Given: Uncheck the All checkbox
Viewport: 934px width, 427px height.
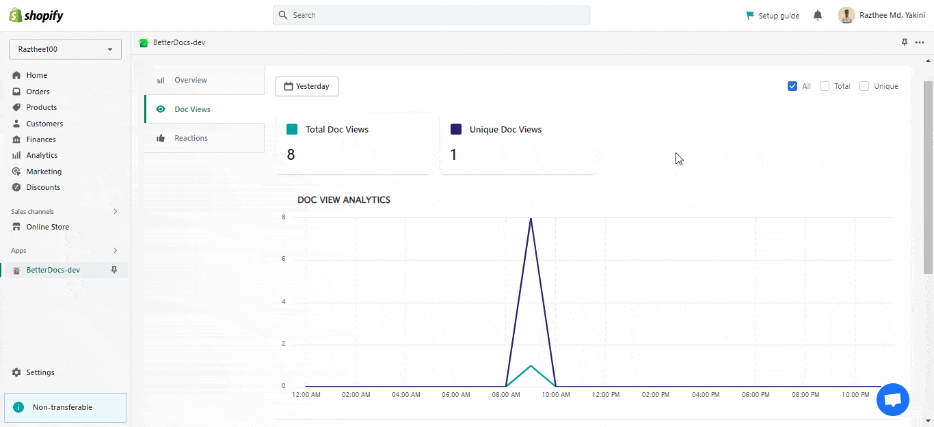Looking at the screenshot, I should pos(792,86).
